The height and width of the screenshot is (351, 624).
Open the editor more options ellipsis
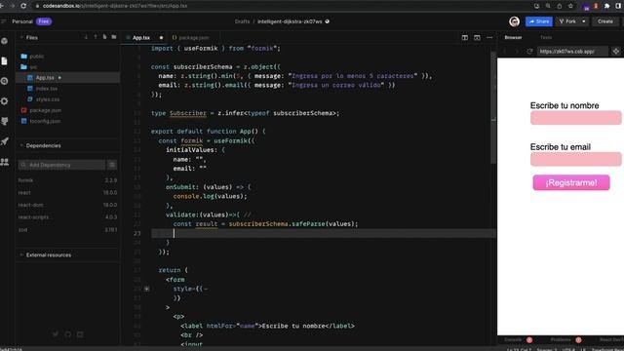pos(489,37)
